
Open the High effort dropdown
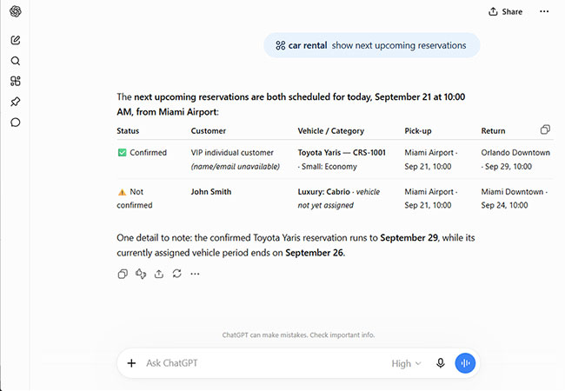pos(406,364)
